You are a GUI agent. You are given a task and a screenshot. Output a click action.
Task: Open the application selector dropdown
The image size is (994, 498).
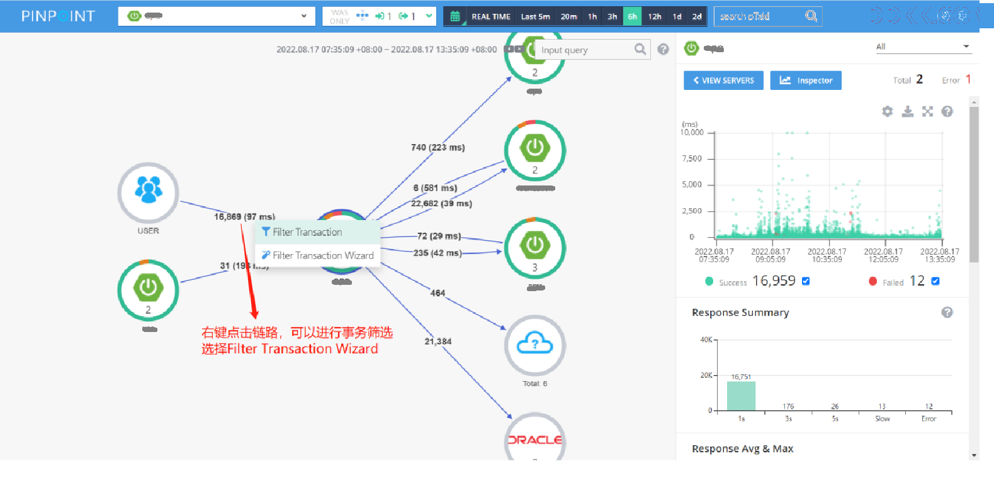[217, 16]
